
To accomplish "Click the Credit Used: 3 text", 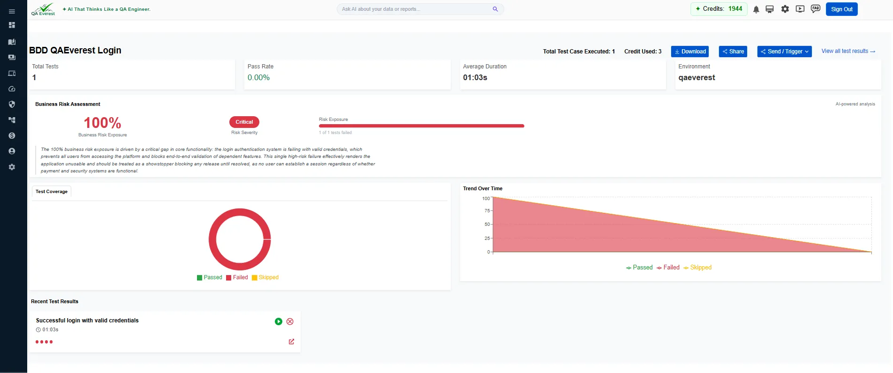I will (x=643, y=52).
